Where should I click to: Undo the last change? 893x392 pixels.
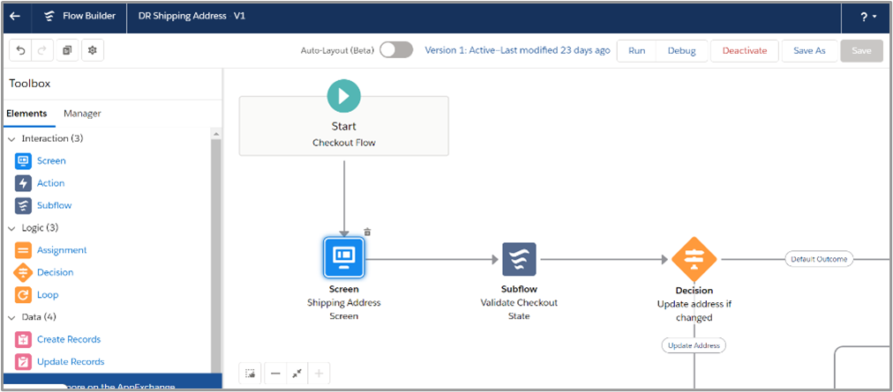[x=20, y=50]
